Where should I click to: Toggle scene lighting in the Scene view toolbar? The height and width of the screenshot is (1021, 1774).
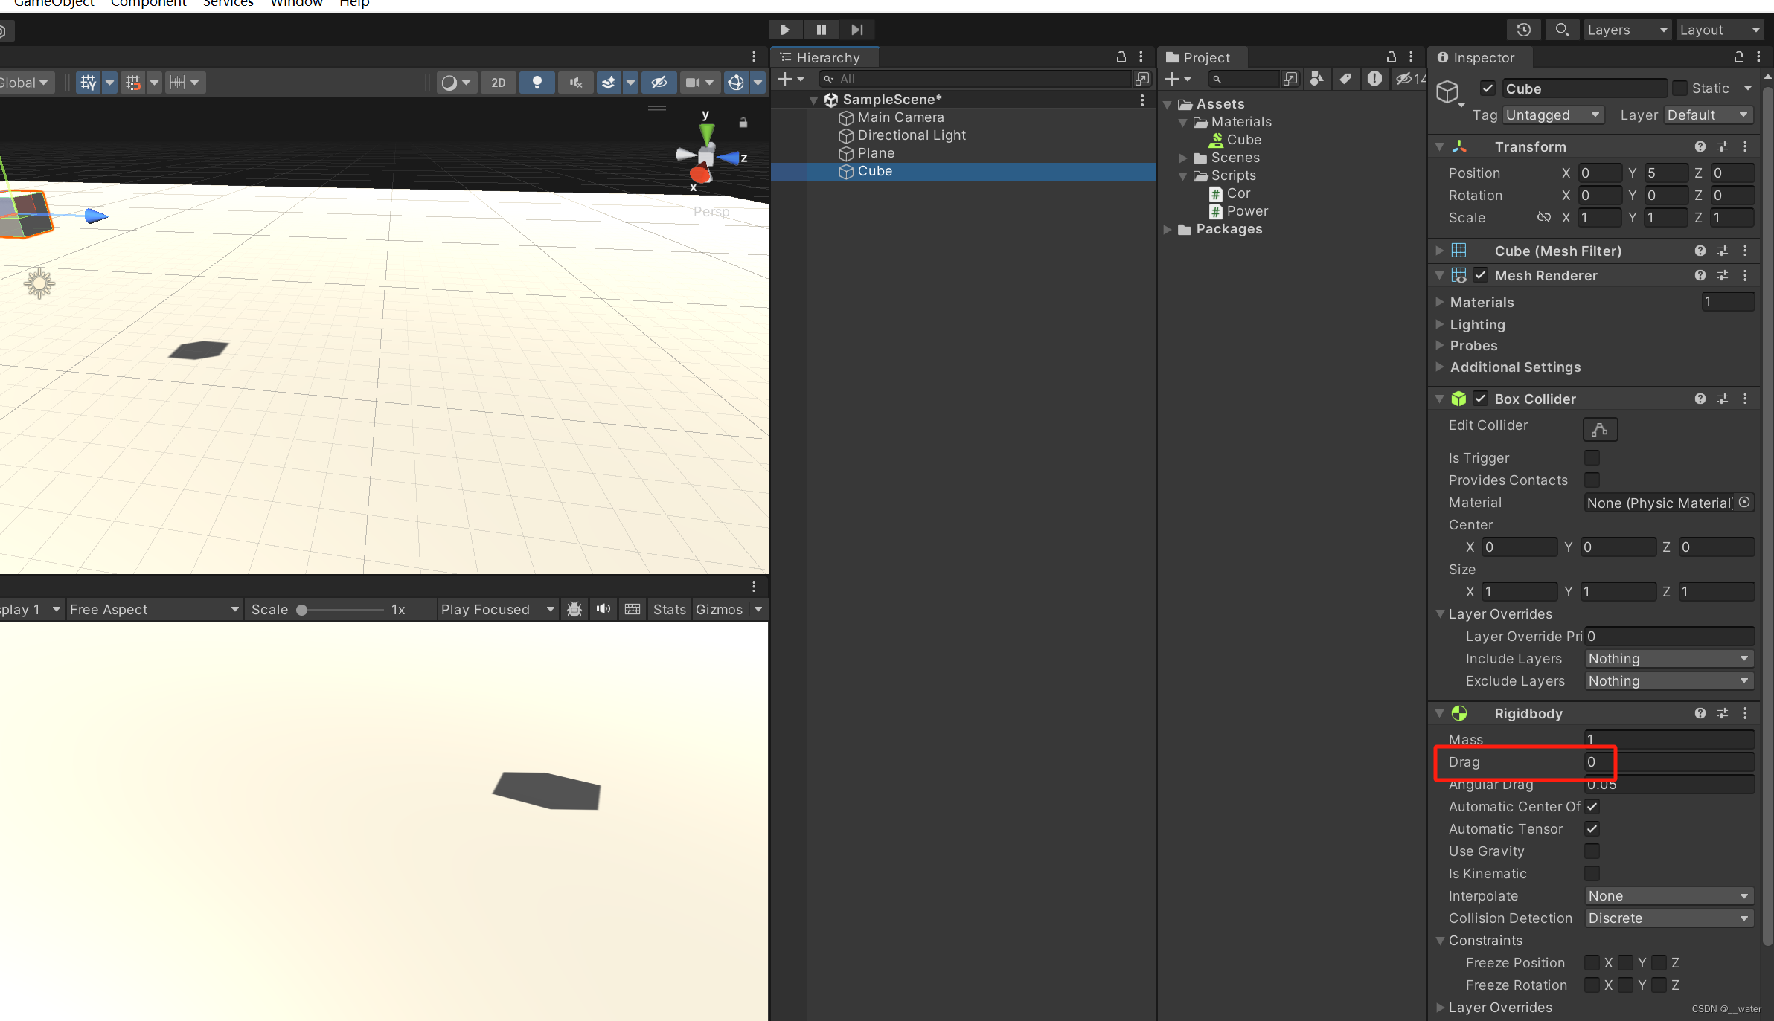(x=537, y=83)
